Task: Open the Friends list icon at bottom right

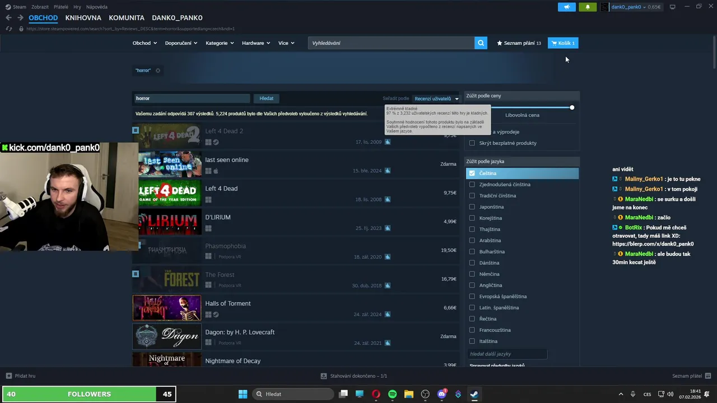Action: (x=707, y=376)
